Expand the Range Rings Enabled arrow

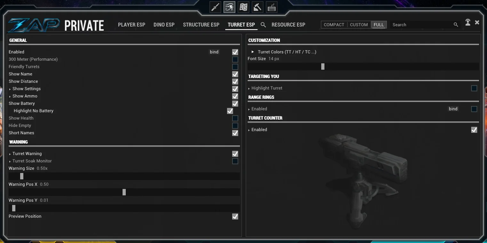[249, 109]
